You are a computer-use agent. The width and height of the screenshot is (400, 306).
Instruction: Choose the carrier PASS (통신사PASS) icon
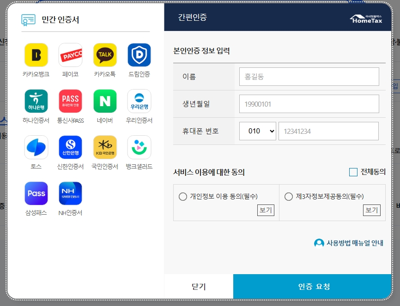[x=70, y=101]
